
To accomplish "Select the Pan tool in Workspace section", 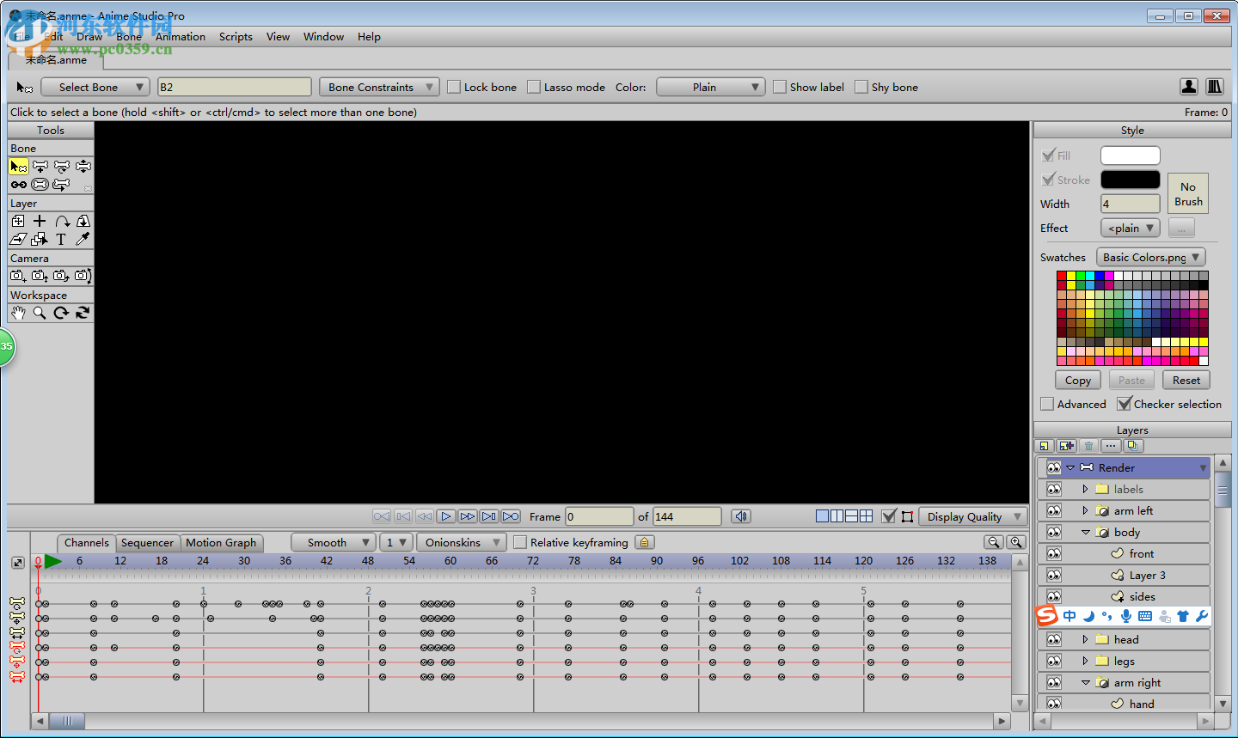I will tap(18, 313).
